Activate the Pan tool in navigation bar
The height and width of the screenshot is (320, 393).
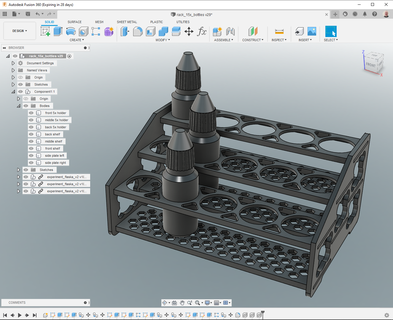pyautogui.click(x=182, y=303)
